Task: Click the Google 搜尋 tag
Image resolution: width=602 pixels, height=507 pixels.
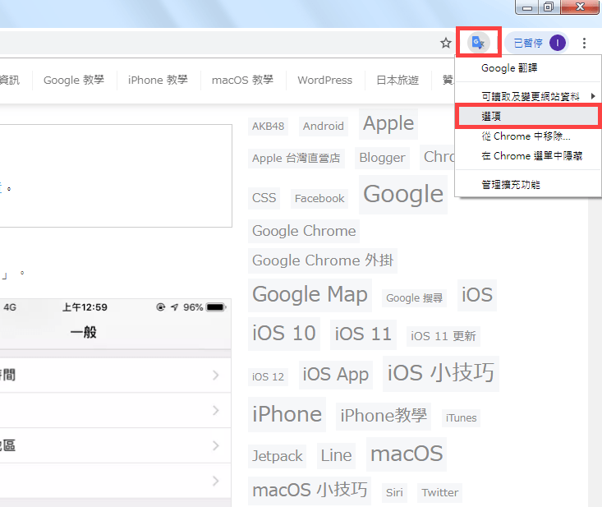Action: [414, 298]
